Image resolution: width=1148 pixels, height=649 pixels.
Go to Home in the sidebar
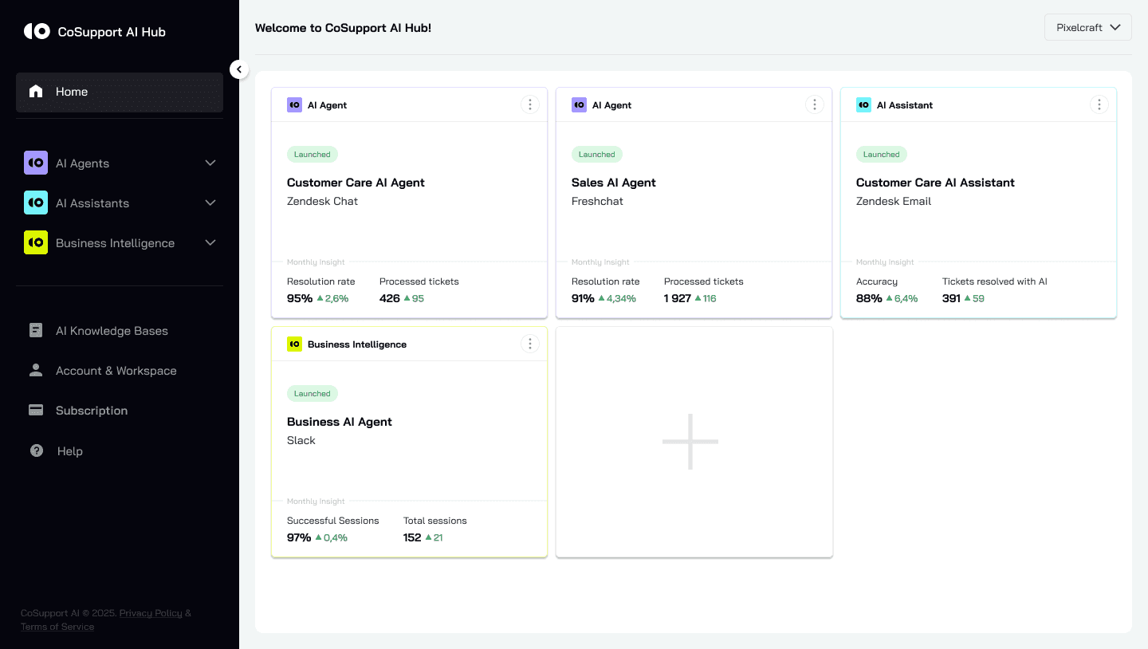click(120, 92)
